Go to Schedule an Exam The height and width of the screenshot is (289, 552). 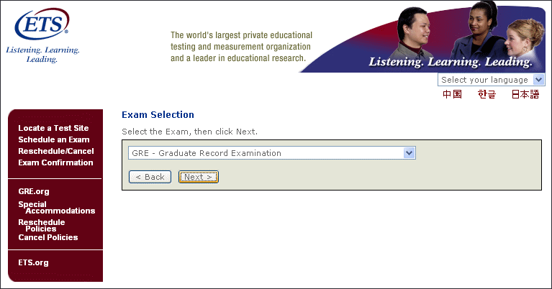tap(54, 139)
